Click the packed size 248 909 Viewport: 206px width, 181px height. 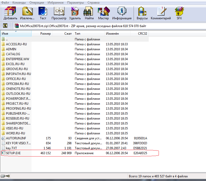coord(66,153)
